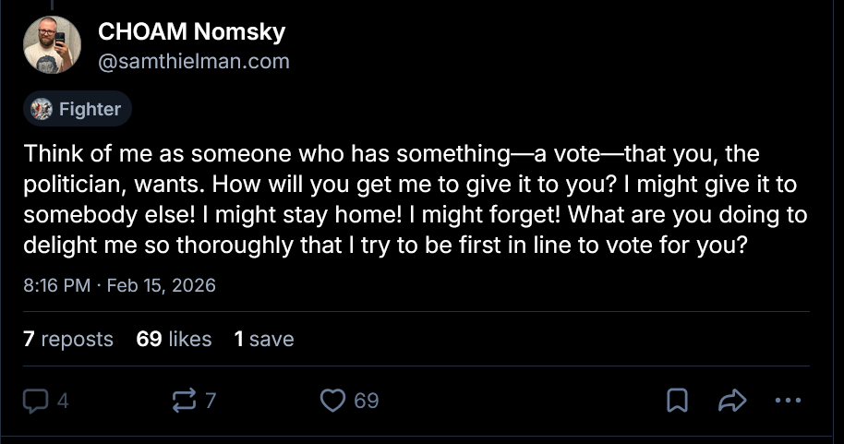
Task: View the 69 likes list
Action: pyautogui.click(x=174, y=340)
